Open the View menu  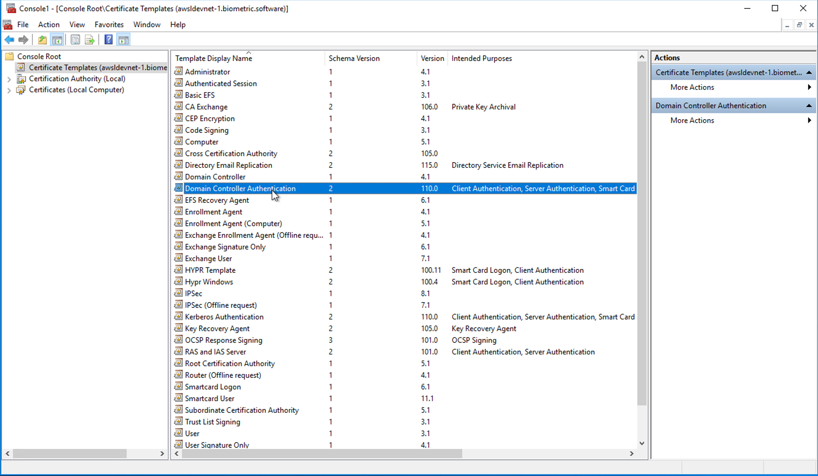(77, 25)
